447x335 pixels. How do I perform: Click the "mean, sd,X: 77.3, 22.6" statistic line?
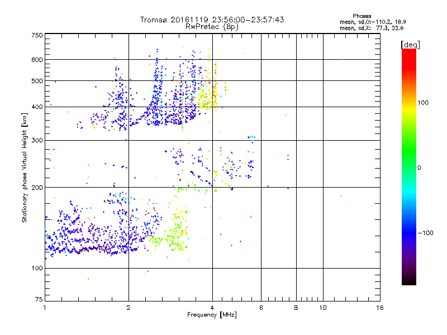click(x=372, y=28)
